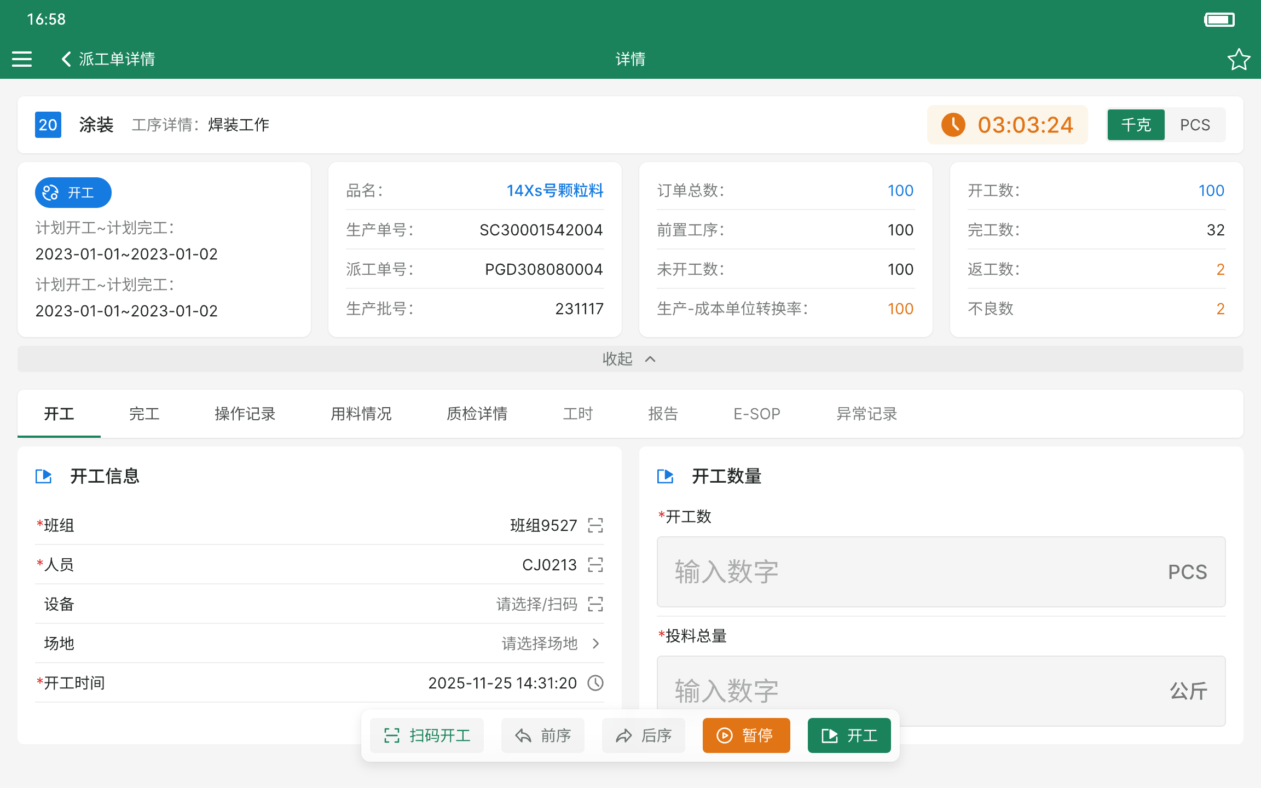Switch unit to 千克
Viewport: 1261px width, 788px height.
pyautogui.click(x=1136, y=125)
